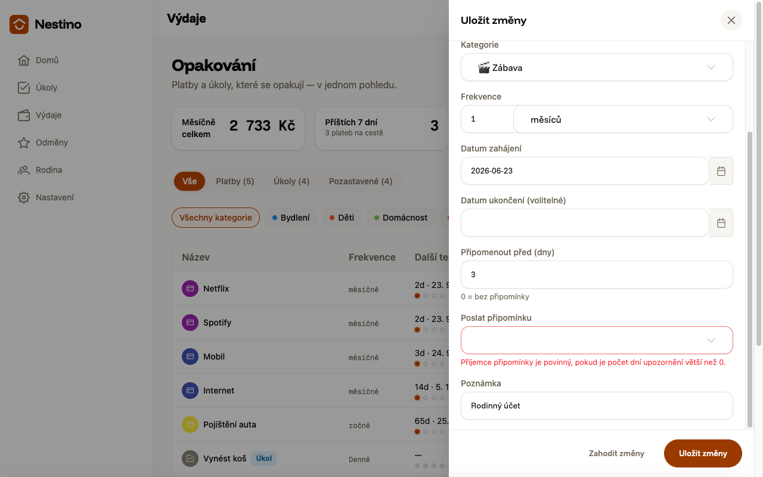Open the Poslat připomínku dropdown
Image resolution: width=763 pixels, height=477 pixels.
pyautogui.click(x=597, y=340)
